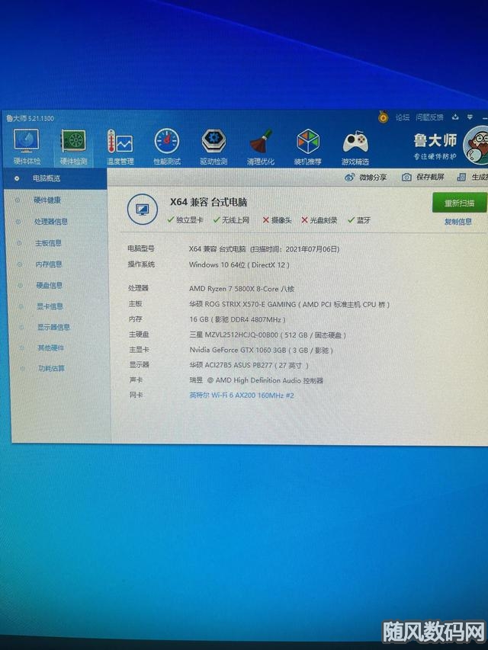The height and width of the screenshot is (650, 488).
Task: Open the title bar dropdown menu arrow
Action: (470, 117)
